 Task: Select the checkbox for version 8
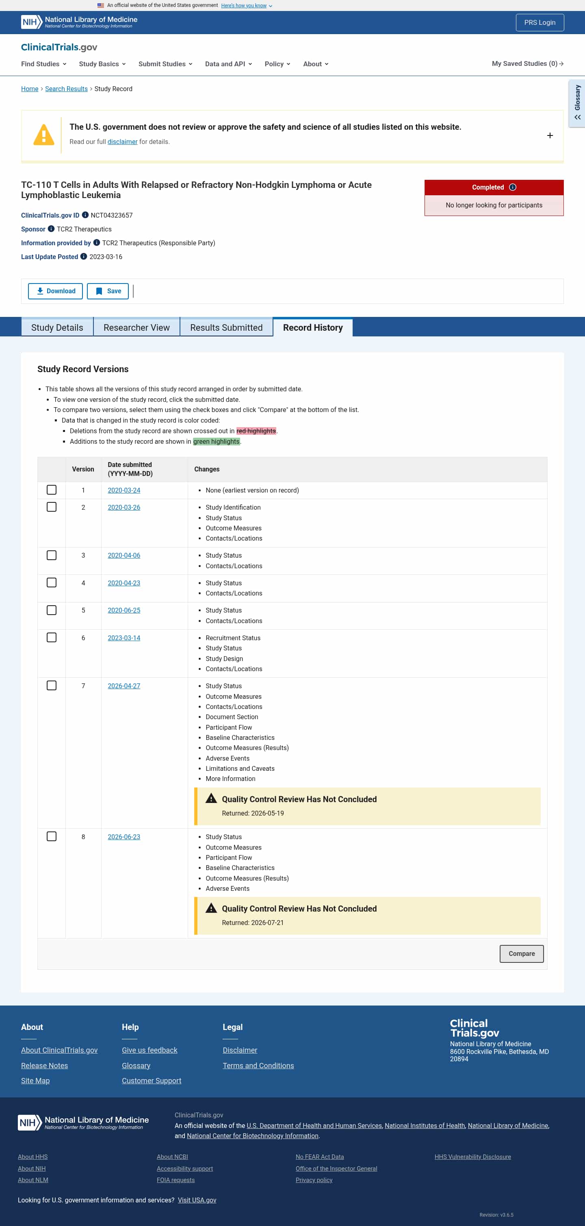52,836
